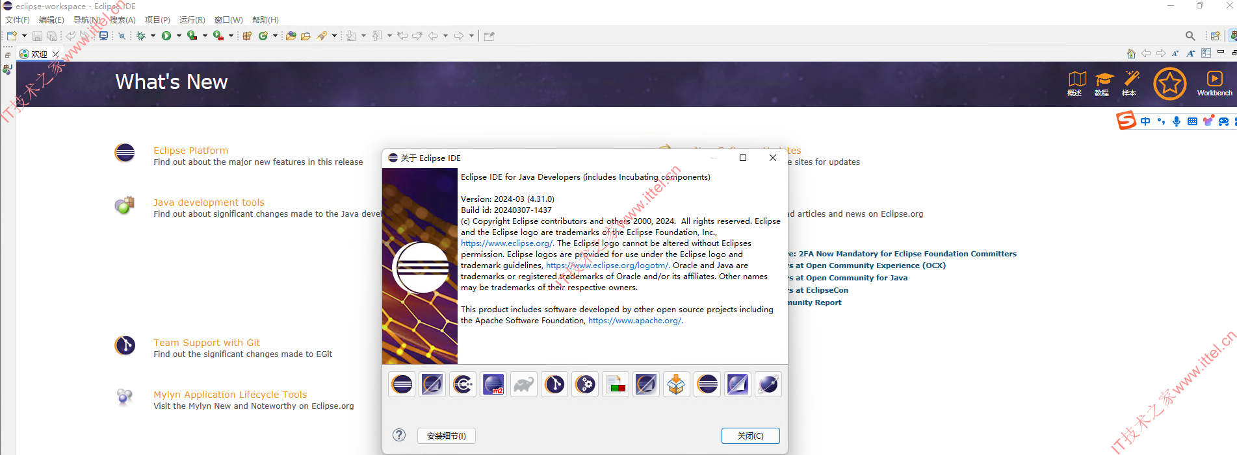Go to the Workbench
1237x455 pixels.
pyautogui.click(x=1214, y=84)
